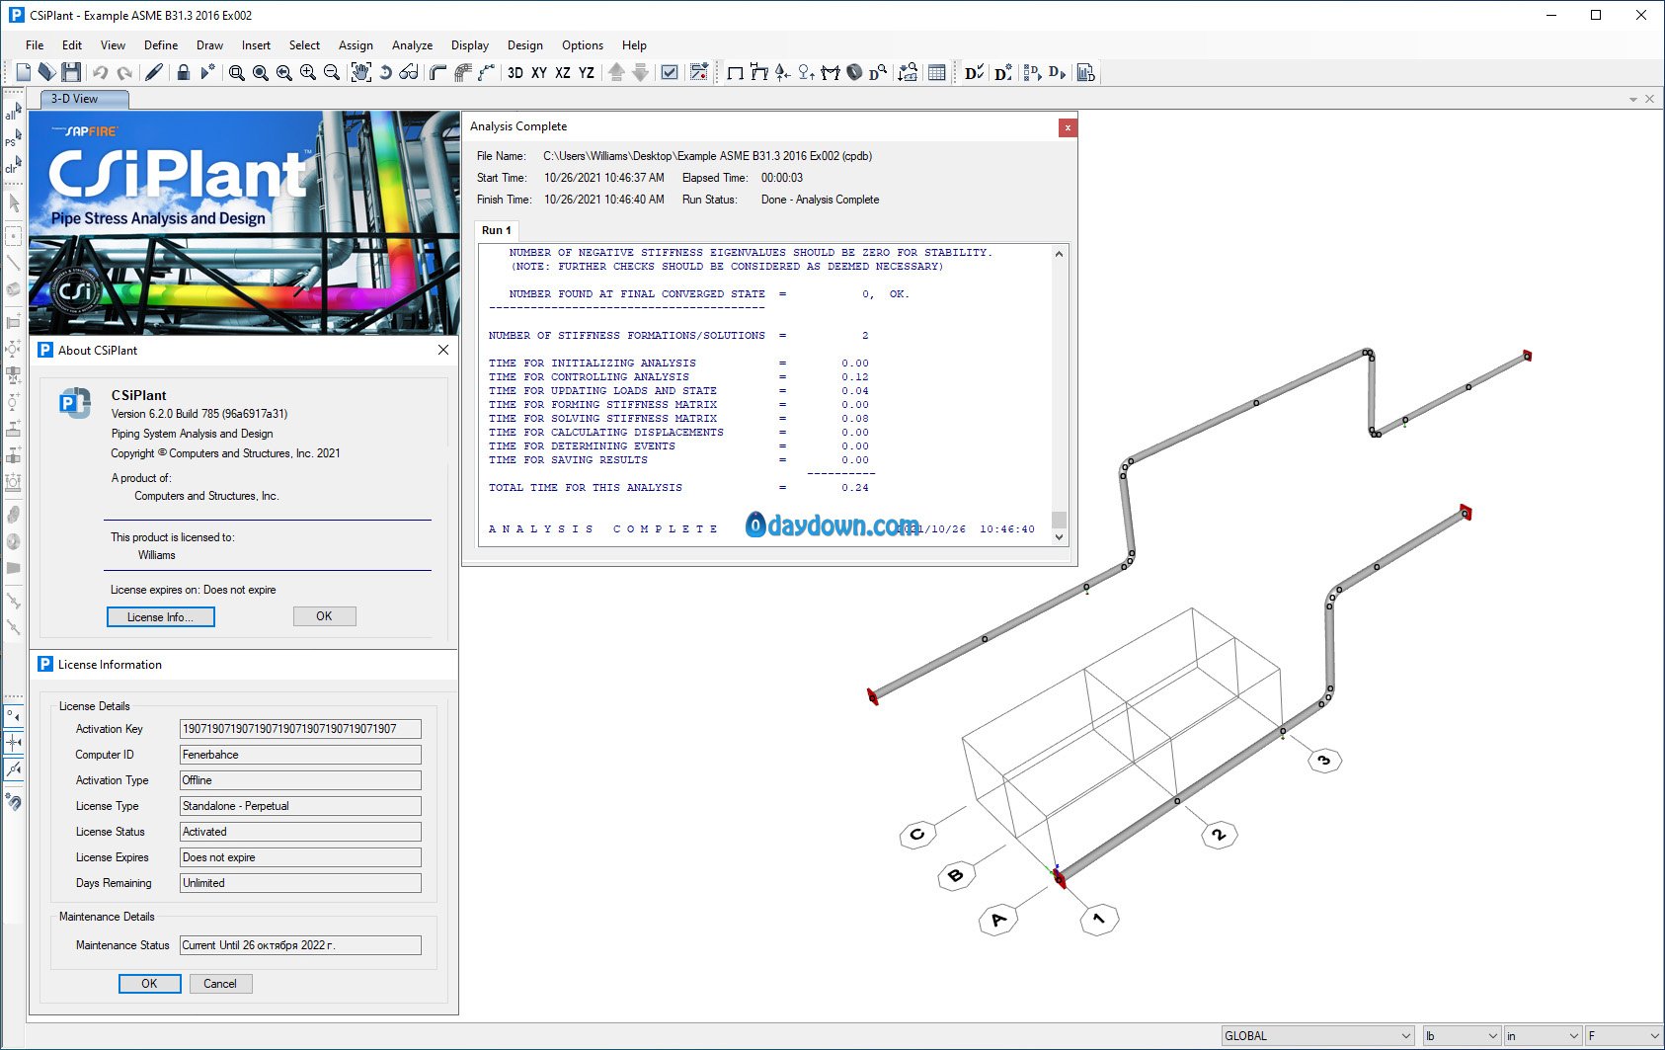1665x1050 pixels.
Task: Click the Run Analysis play icon
Action: click(207, 72)
